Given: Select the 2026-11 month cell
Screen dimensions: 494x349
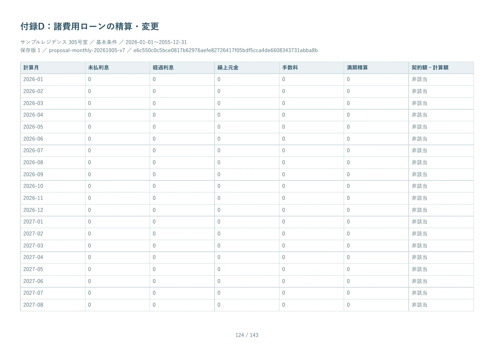Looking at the screenshot, I should click(x=53, y=198).
